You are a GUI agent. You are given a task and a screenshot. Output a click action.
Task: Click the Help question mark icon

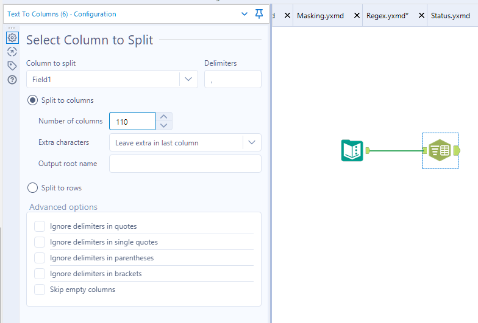click(12, 80)
